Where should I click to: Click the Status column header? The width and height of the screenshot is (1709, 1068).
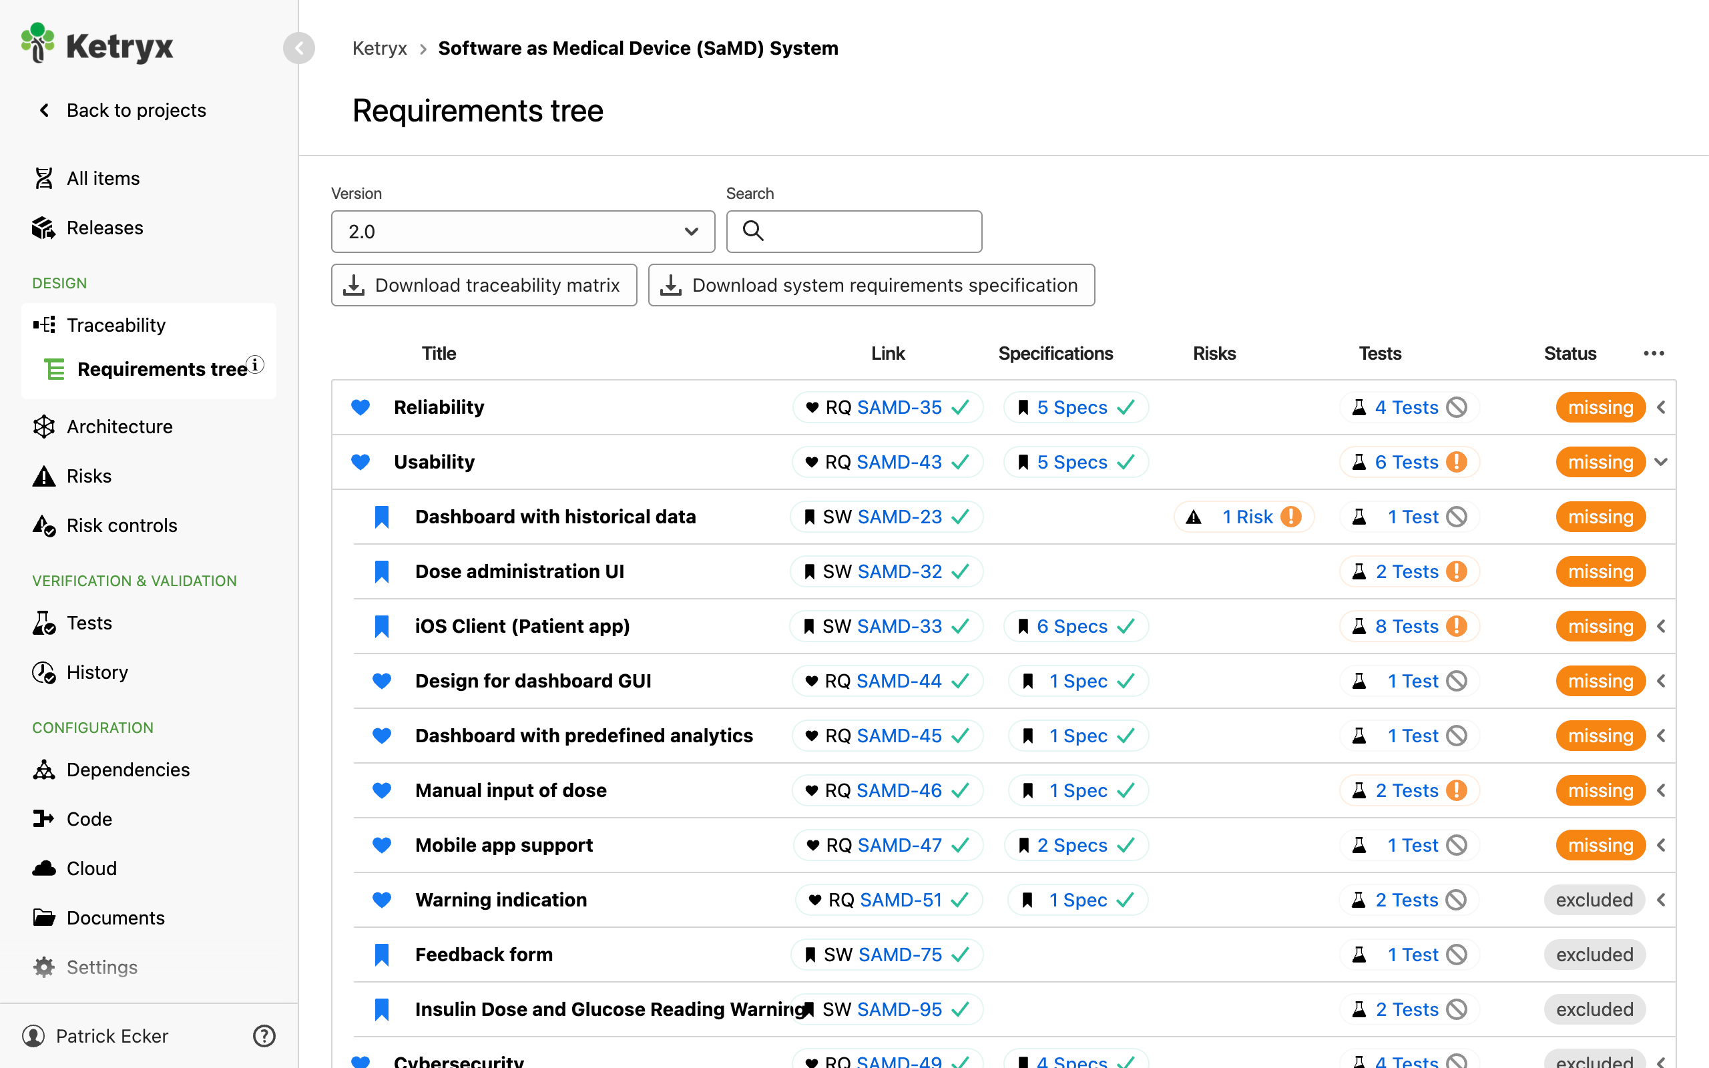coord(1569,353)
